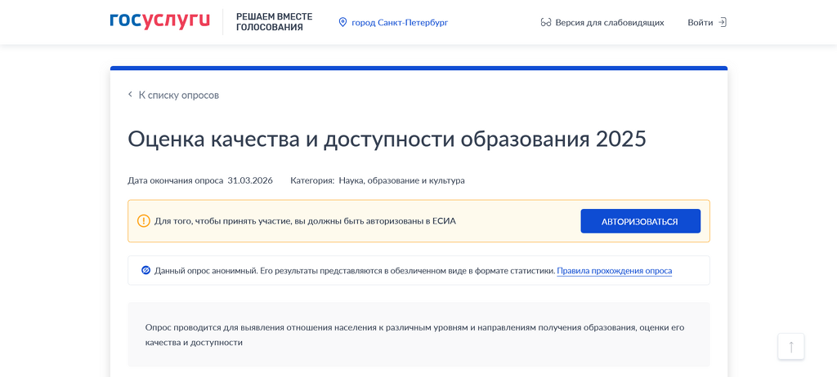Click the ЕСИА authorization notice text

coord(305,221)
